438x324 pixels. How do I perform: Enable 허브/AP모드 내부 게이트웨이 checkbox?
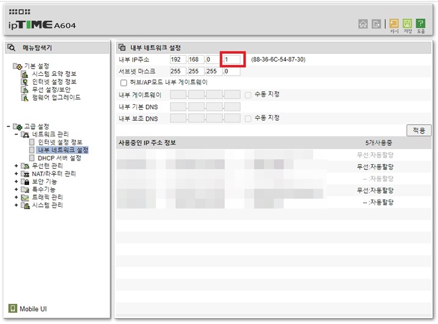pyautogui.click(x=124, y=83)
